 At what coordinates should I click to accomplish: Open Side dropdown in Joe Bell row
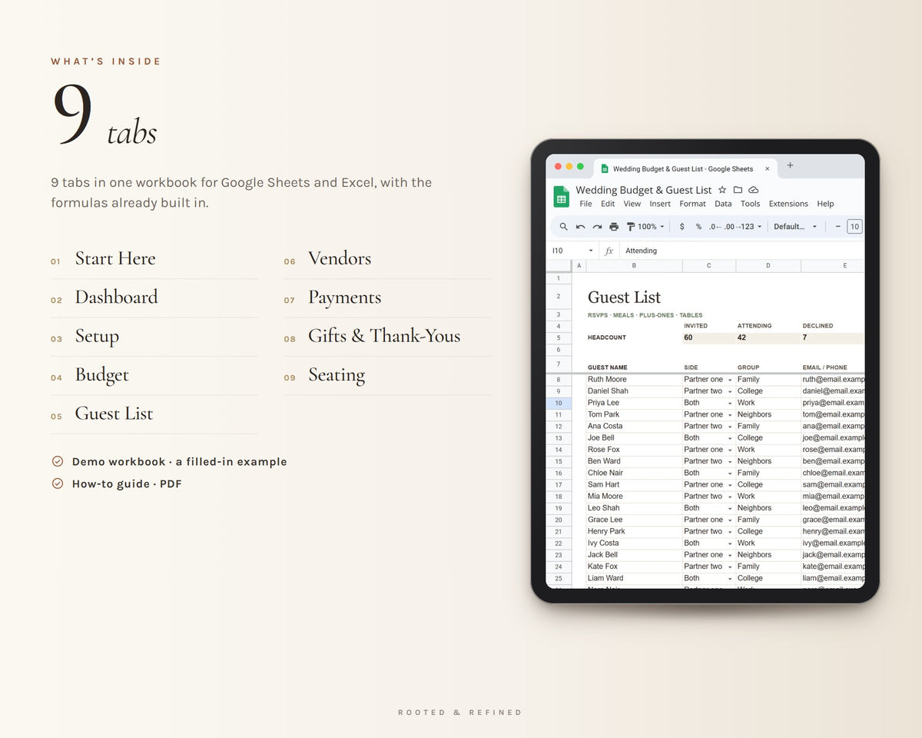tap(730, 438)
